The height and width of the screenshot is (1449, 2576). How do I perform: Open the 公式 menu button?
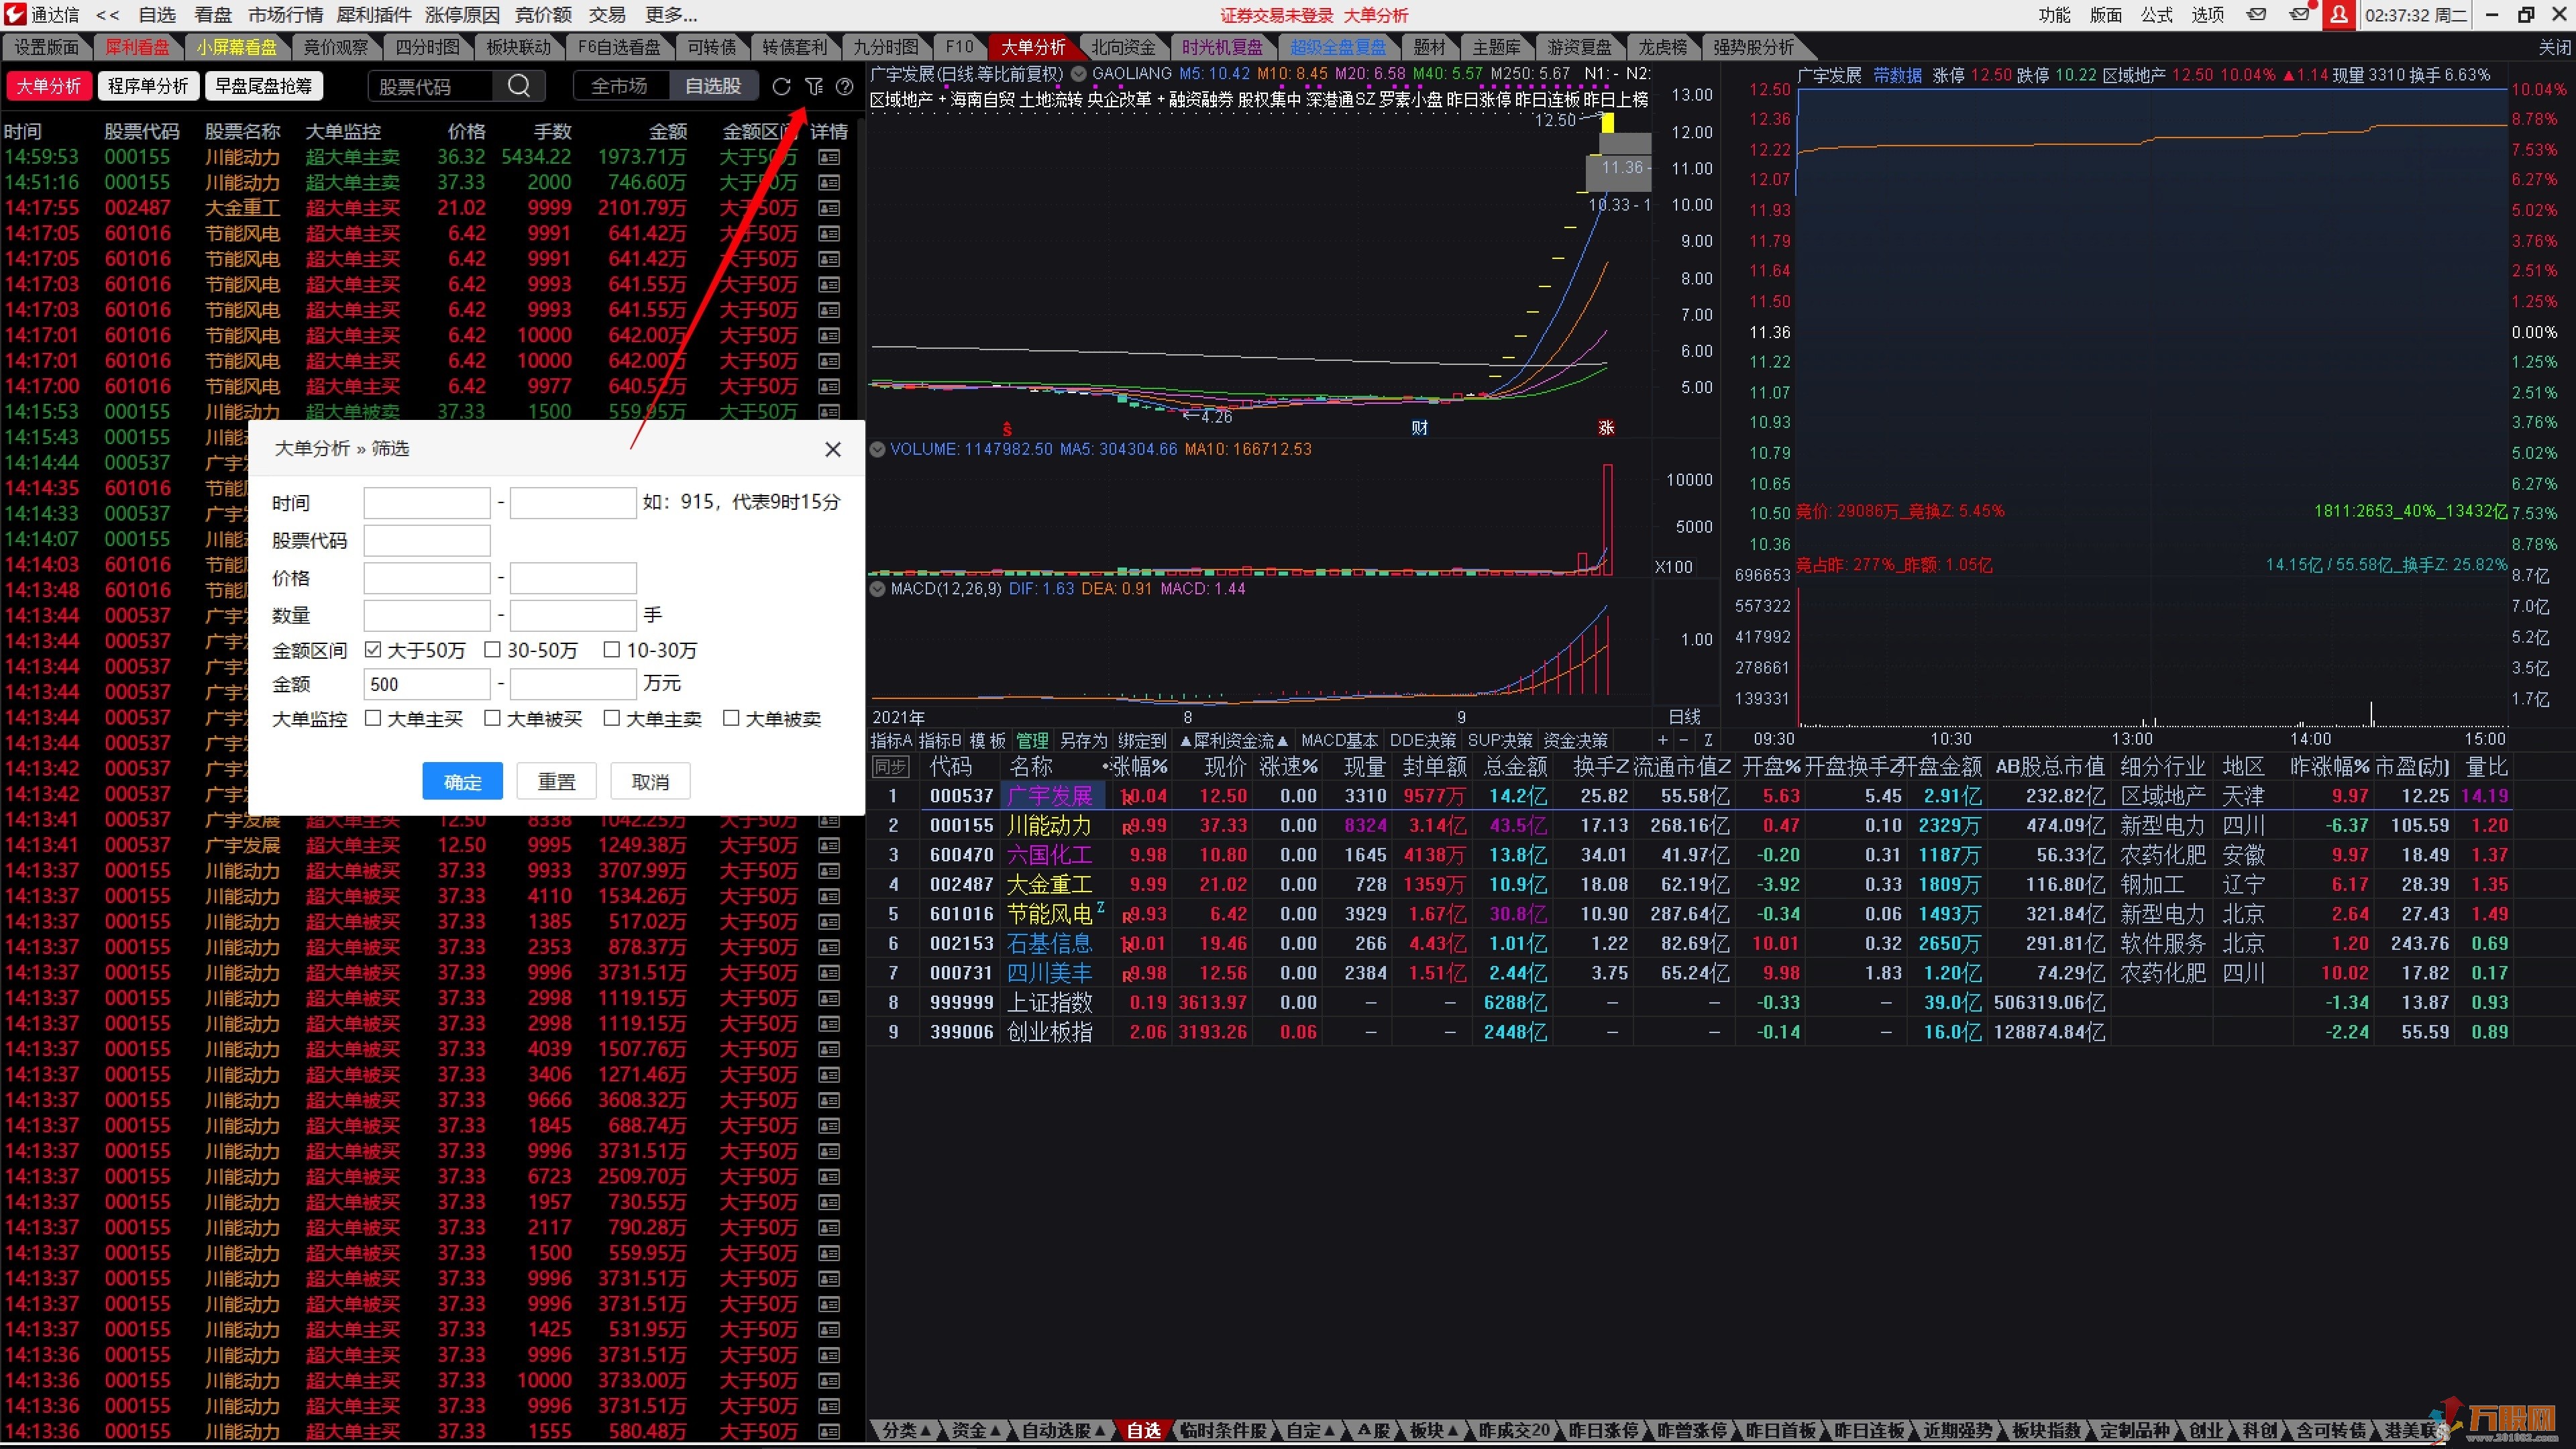[2156, 15]
